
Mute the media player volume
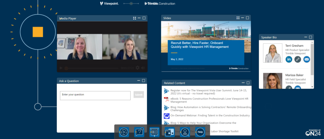tap(143, 68)
